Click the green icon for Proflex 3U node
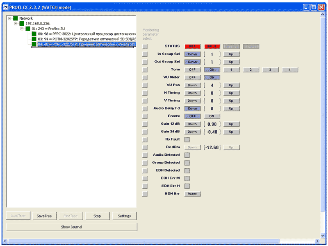 [28, 29]
